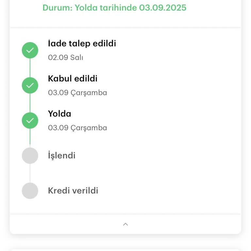This screenshot has height=251, width=251.
Task: Select the Yolda step title
Action: [59, 114]
